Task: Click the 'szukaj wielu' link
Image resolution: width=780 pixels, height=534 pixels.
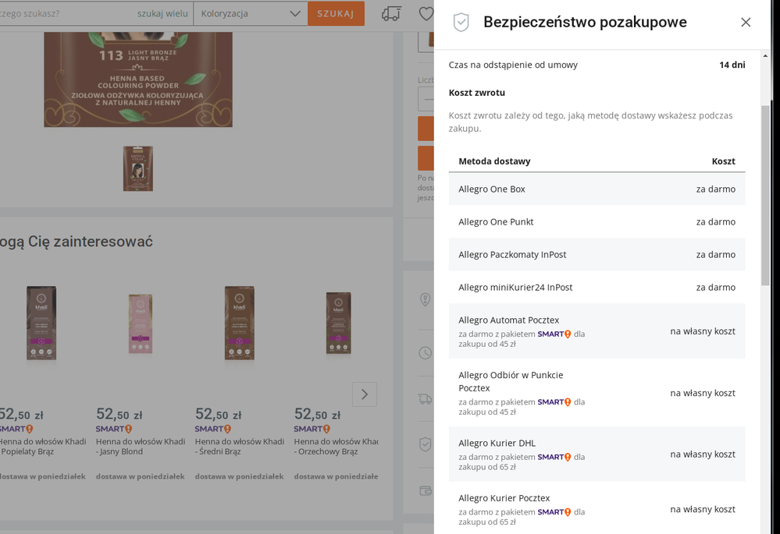Action: (x=162, y=13)
